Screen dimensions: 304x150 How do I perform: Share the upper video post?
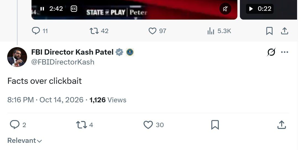(284, 31)
